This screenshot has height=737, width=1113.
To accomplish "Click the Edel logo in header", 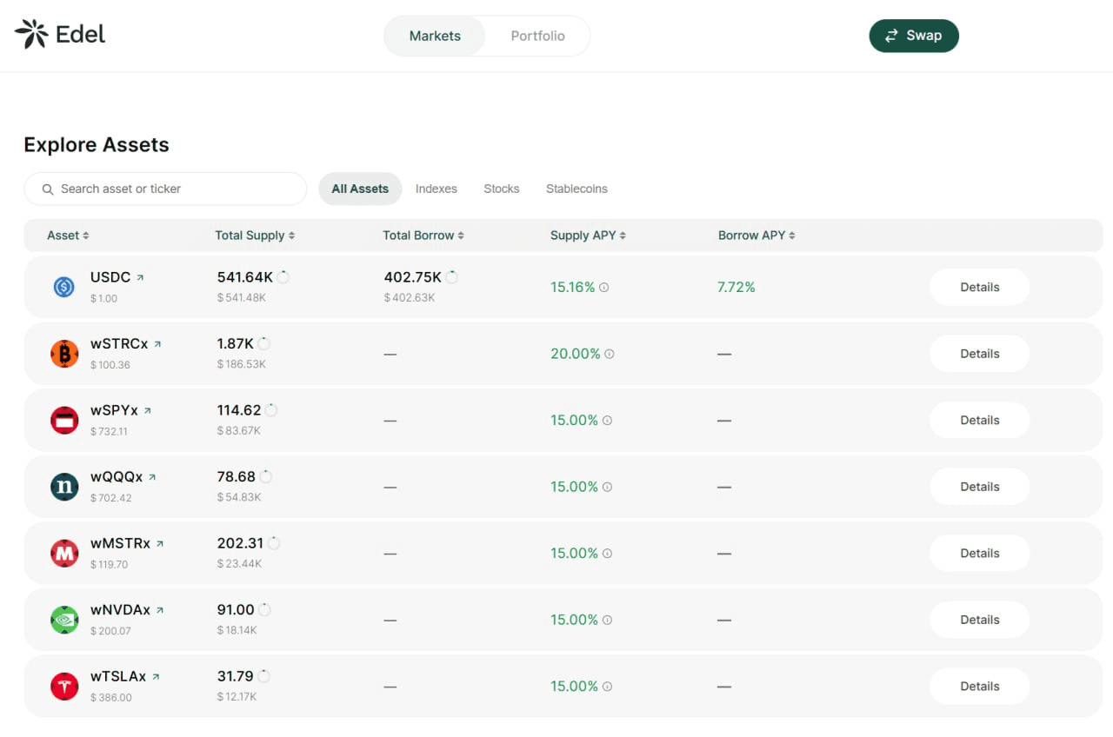I will (x=60, y=34).
